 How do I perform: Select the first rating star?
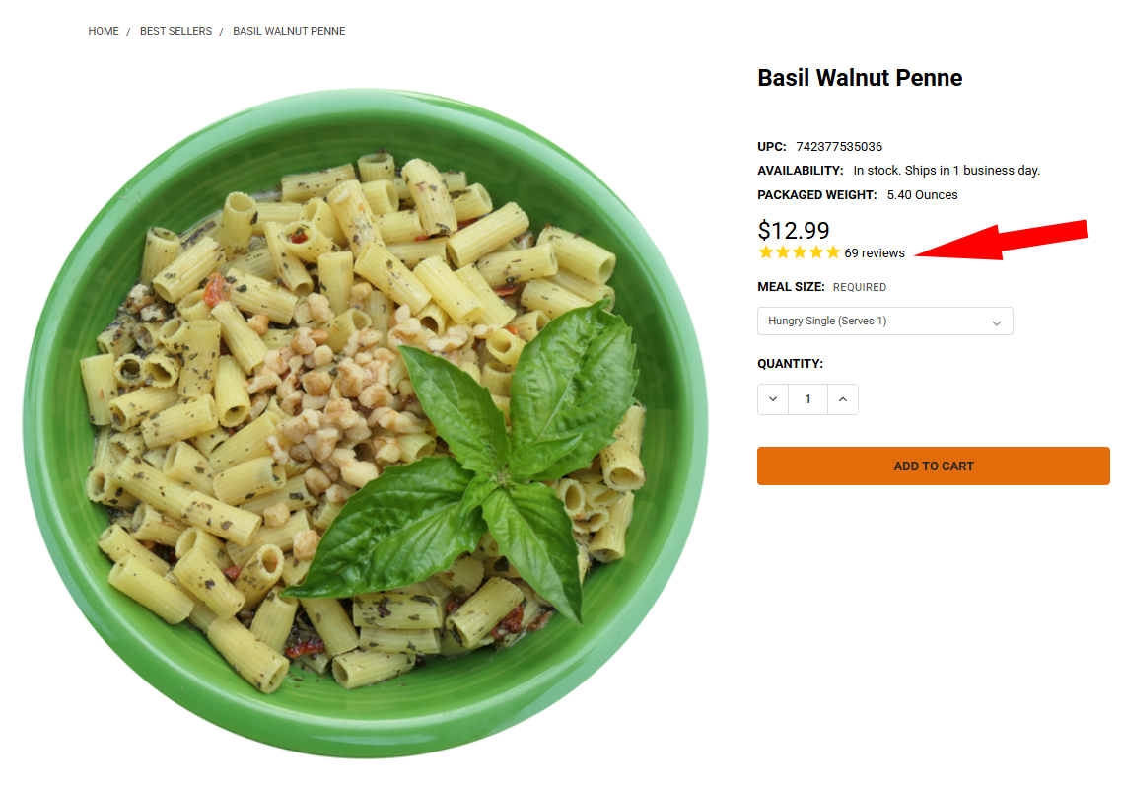tap(765, 252)
